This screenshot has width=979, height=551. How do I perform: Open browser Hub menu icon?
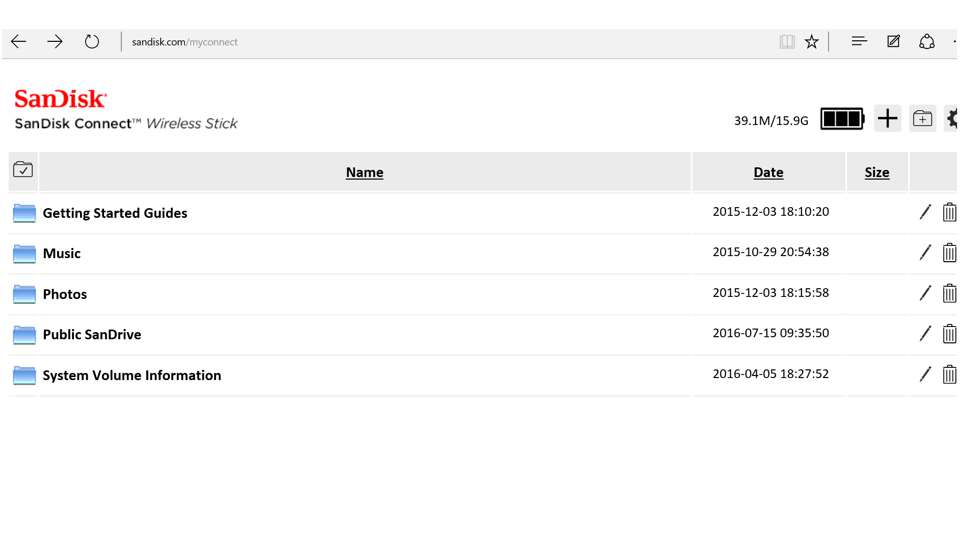click(x=859, y=41)
